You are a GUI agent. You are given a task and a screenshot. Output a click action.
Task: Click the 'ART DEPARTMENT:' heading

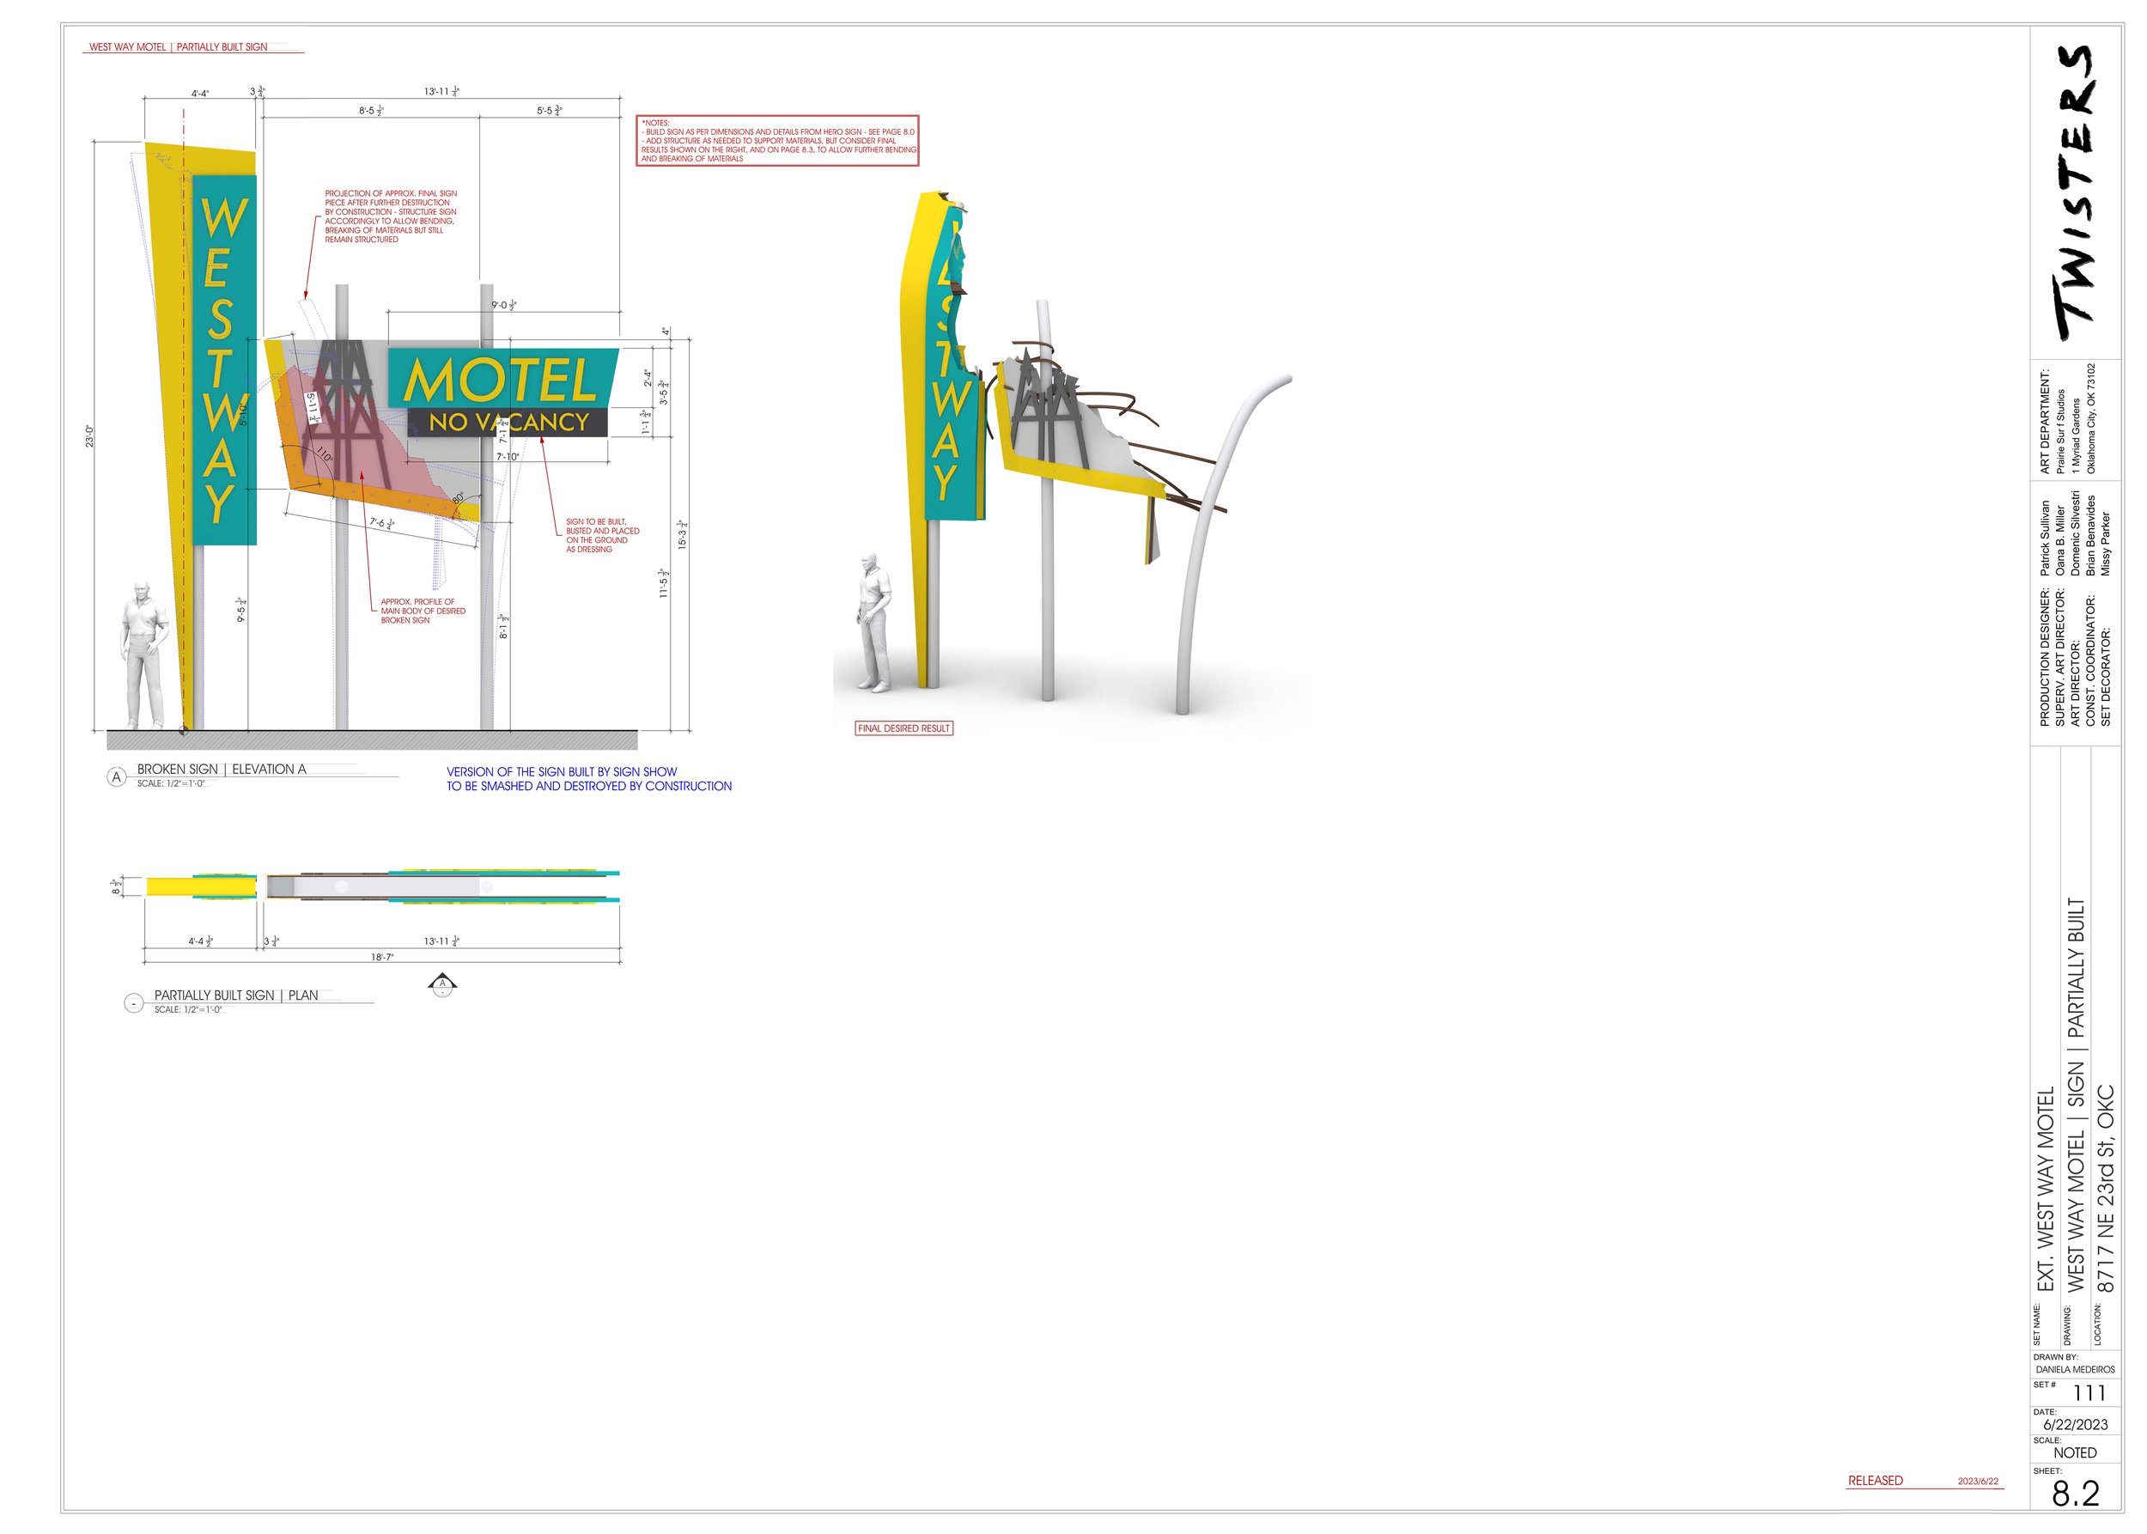coord(2045,421)
